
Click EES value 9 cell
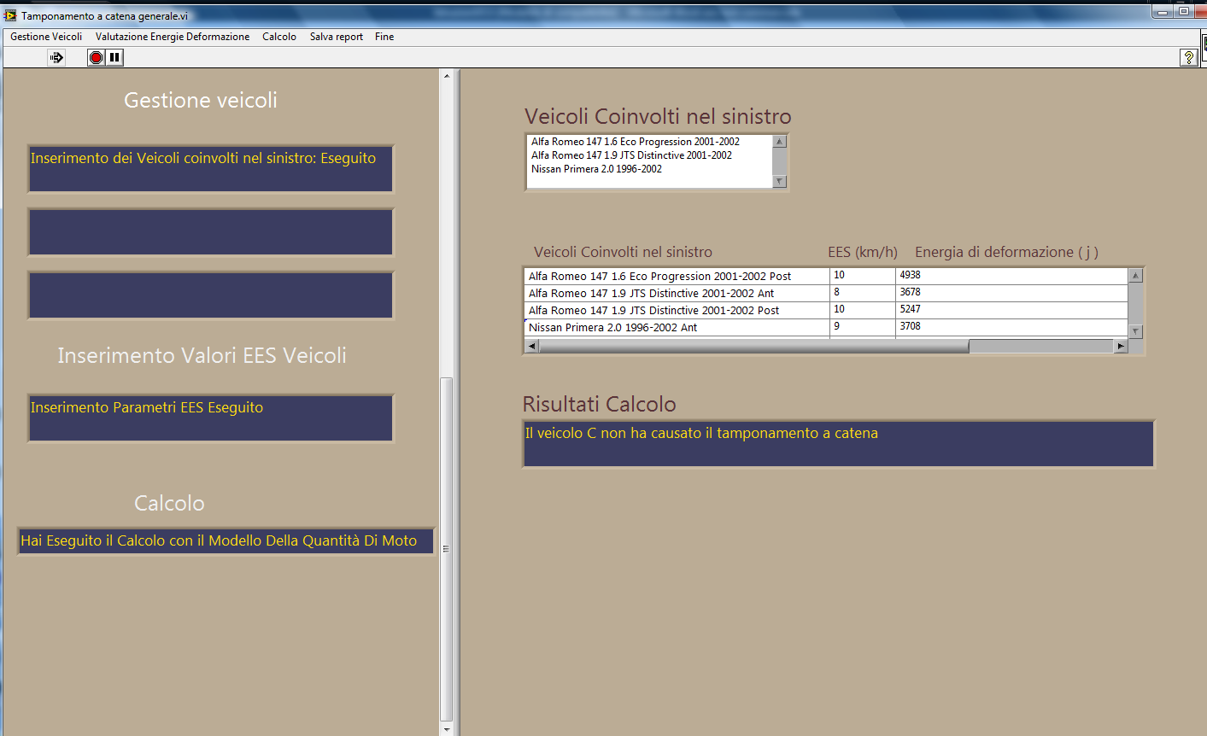click(x=863, y=327)
